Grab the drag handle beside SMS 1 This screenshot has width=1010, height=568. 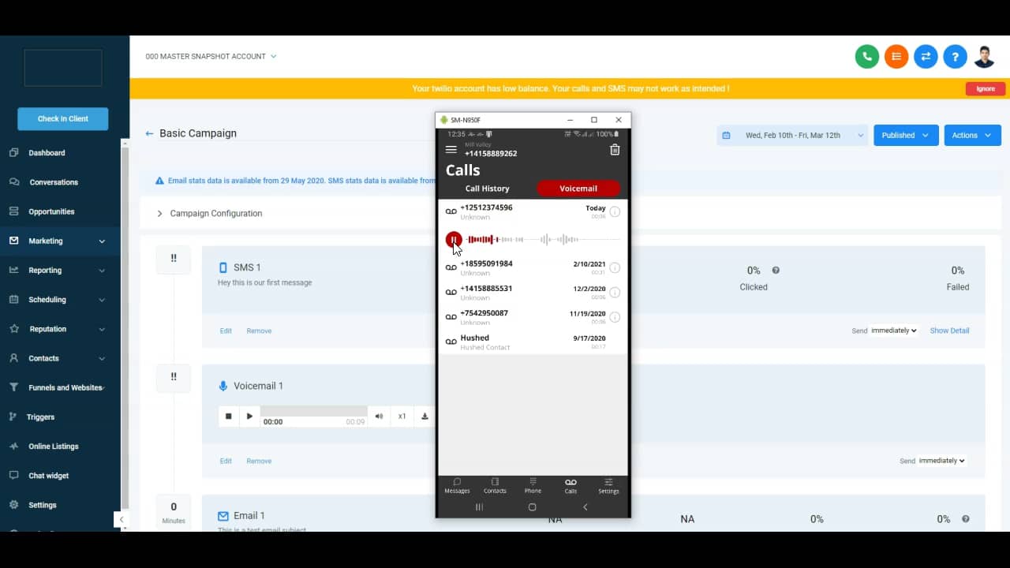point(174,259)
